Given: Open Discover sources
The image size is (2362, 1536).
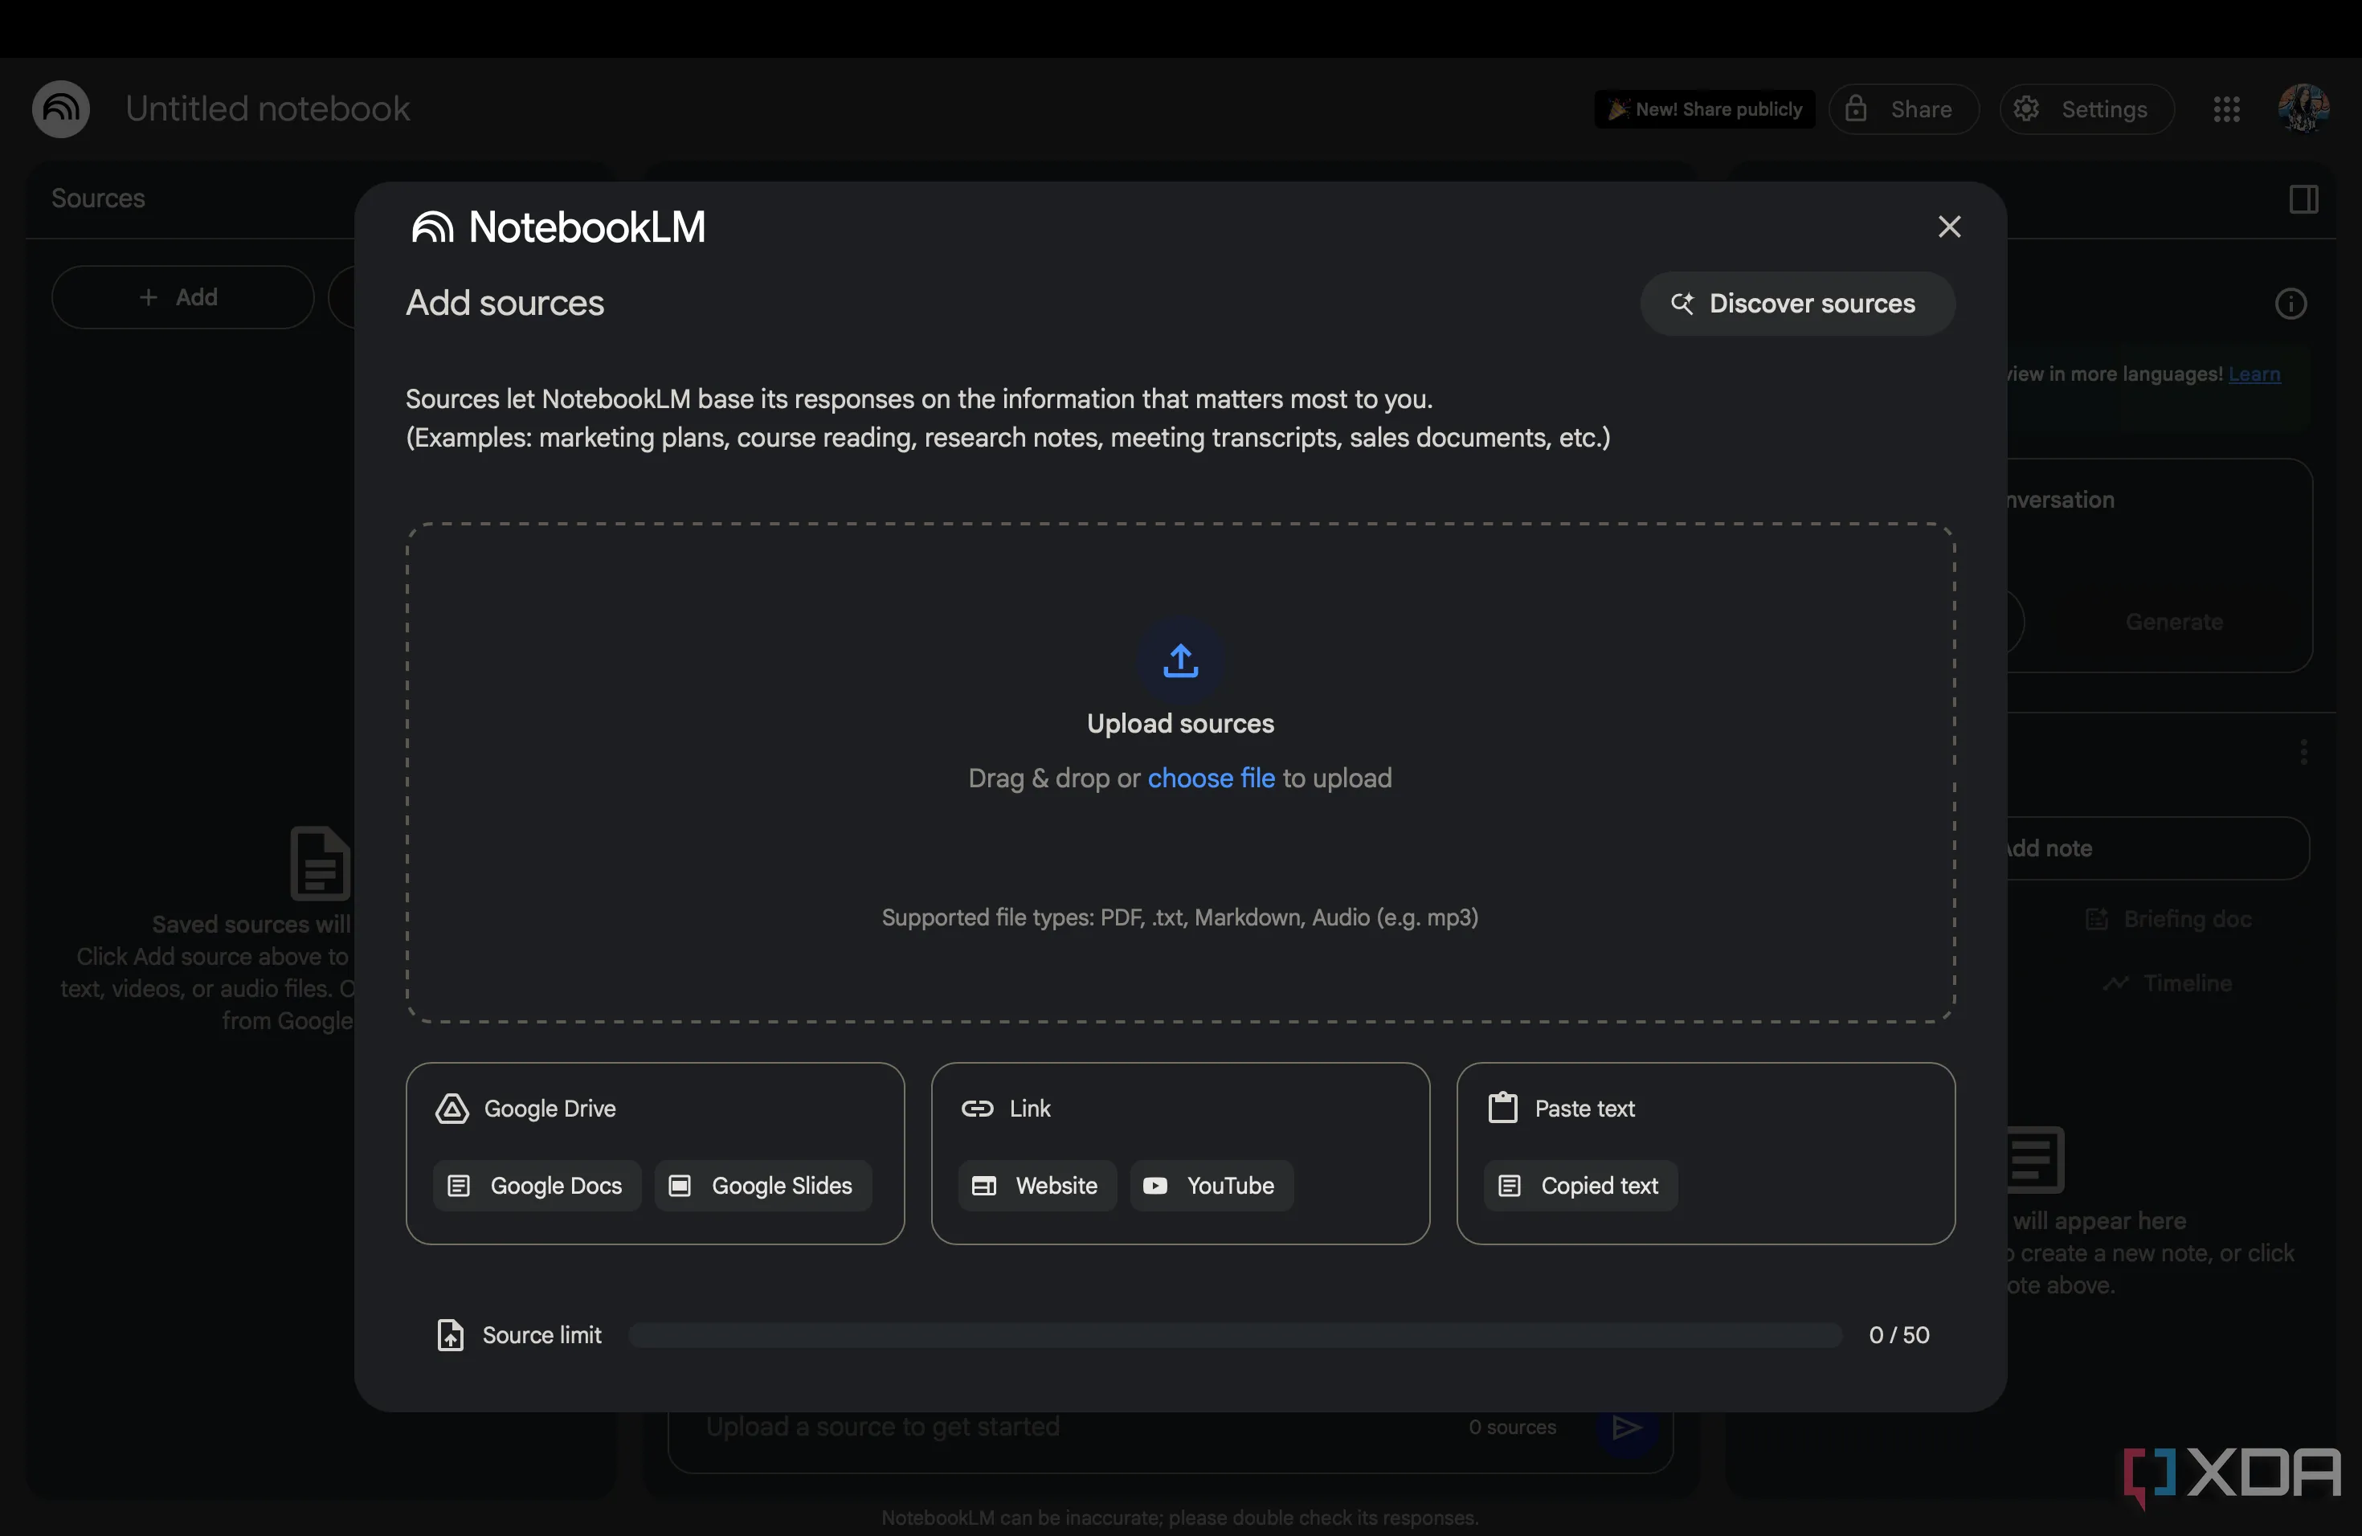Looking at the screenshot, I should click(x=1796, y=304).
